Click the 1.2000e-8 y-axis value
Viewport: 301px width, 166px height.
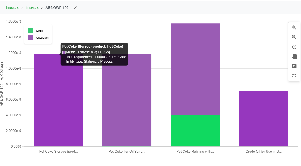[13, 53]
